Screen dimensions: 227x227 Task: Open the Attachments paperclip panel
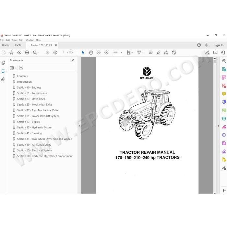coord(3,79)
